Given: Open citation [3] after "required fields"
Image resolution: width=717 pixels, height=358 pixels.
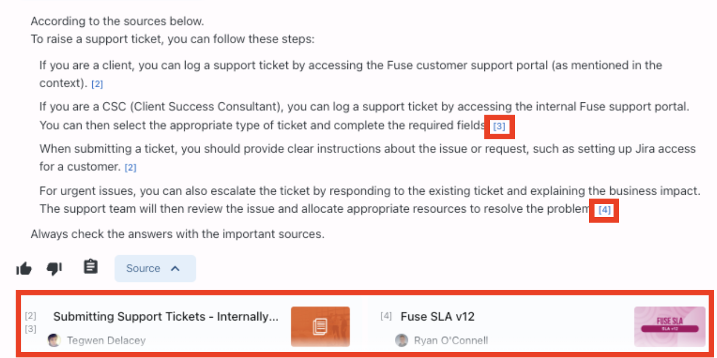Looking at the screenshot, I should click(x=499, y=126).
